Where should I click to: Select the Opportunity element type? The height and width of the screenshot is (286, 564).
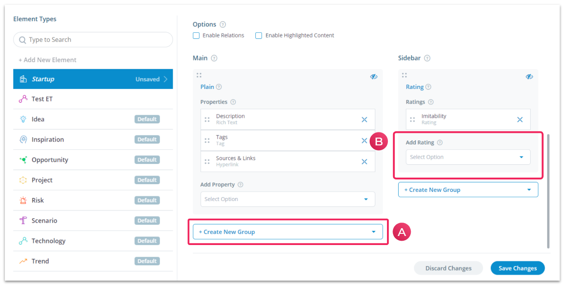click(x=93, y=160)
